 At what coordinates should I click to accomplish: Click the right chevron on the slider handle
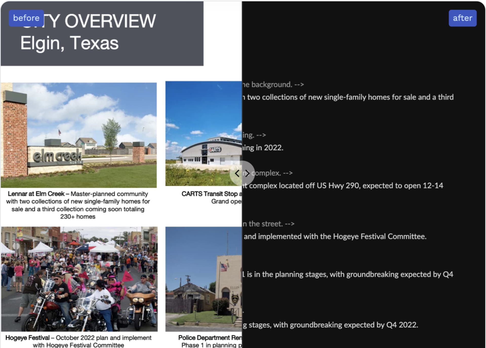pos(248,173)
